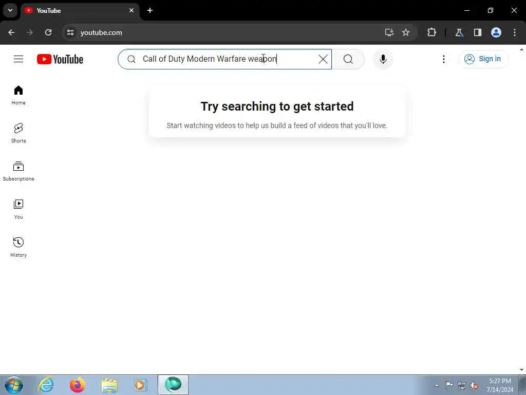Start voice search with microphone
The image size is (526, 395).
pyautogui.click(x=383, y=59)
